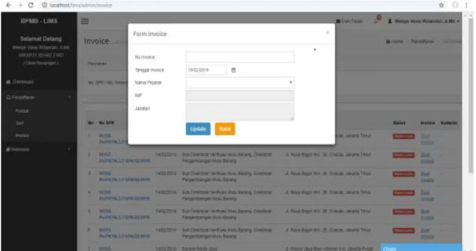Select Invoice in sidebar submenu
This screenshot has height=251, width=476.
22,135
